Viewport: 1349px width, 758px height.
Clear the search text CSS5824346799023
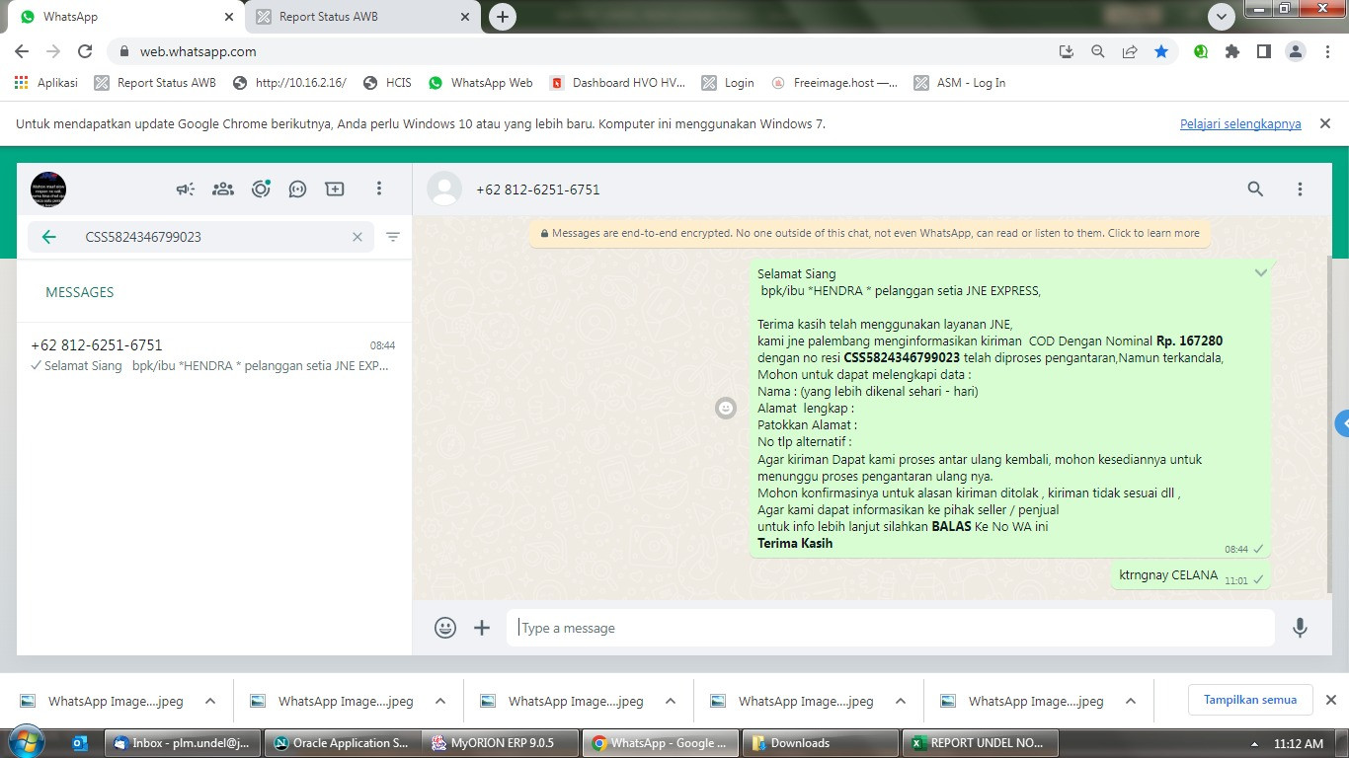pyautogui.click(x=357, y=237)
